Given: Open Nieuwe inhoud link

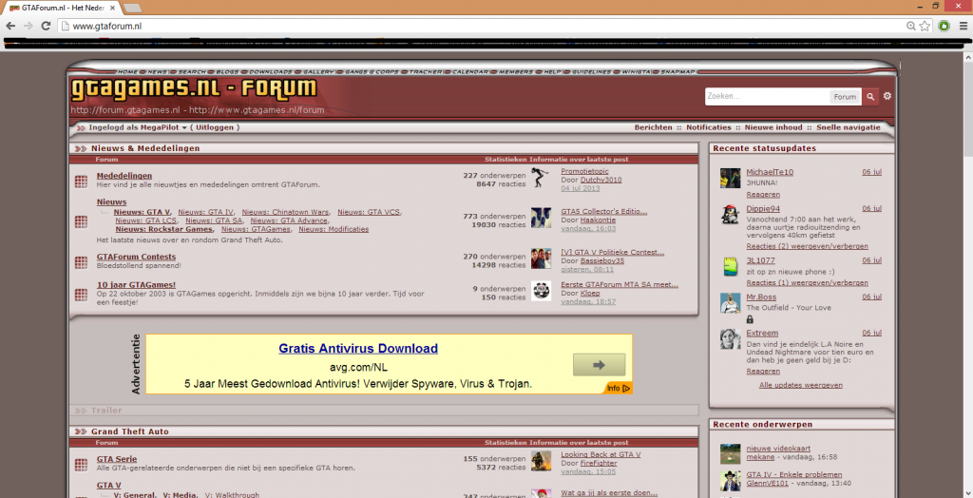Looking at the screenshot, I should point(773,127).
